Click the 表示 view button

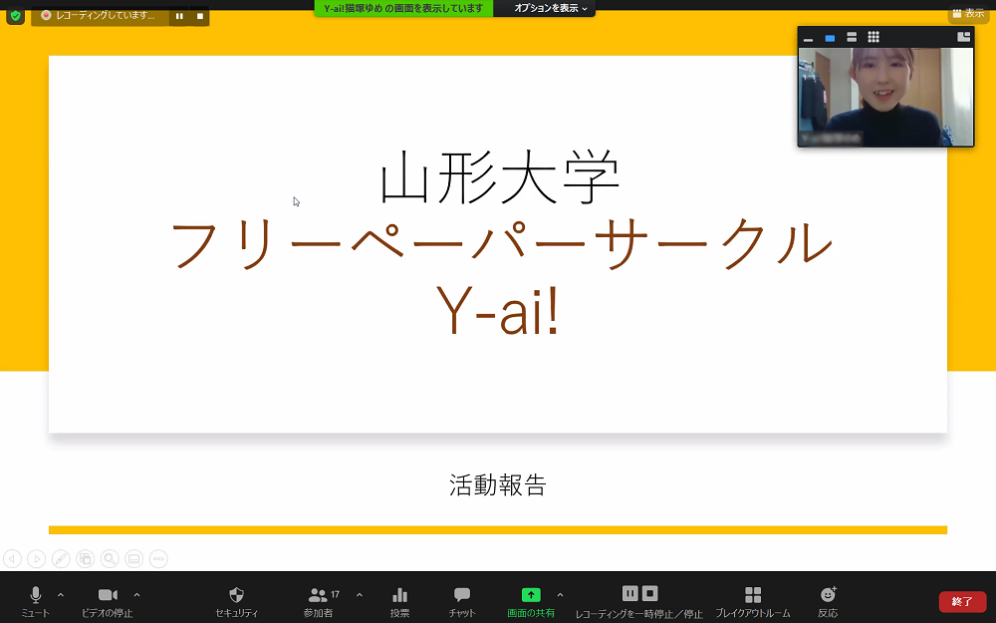click(969, 13)
